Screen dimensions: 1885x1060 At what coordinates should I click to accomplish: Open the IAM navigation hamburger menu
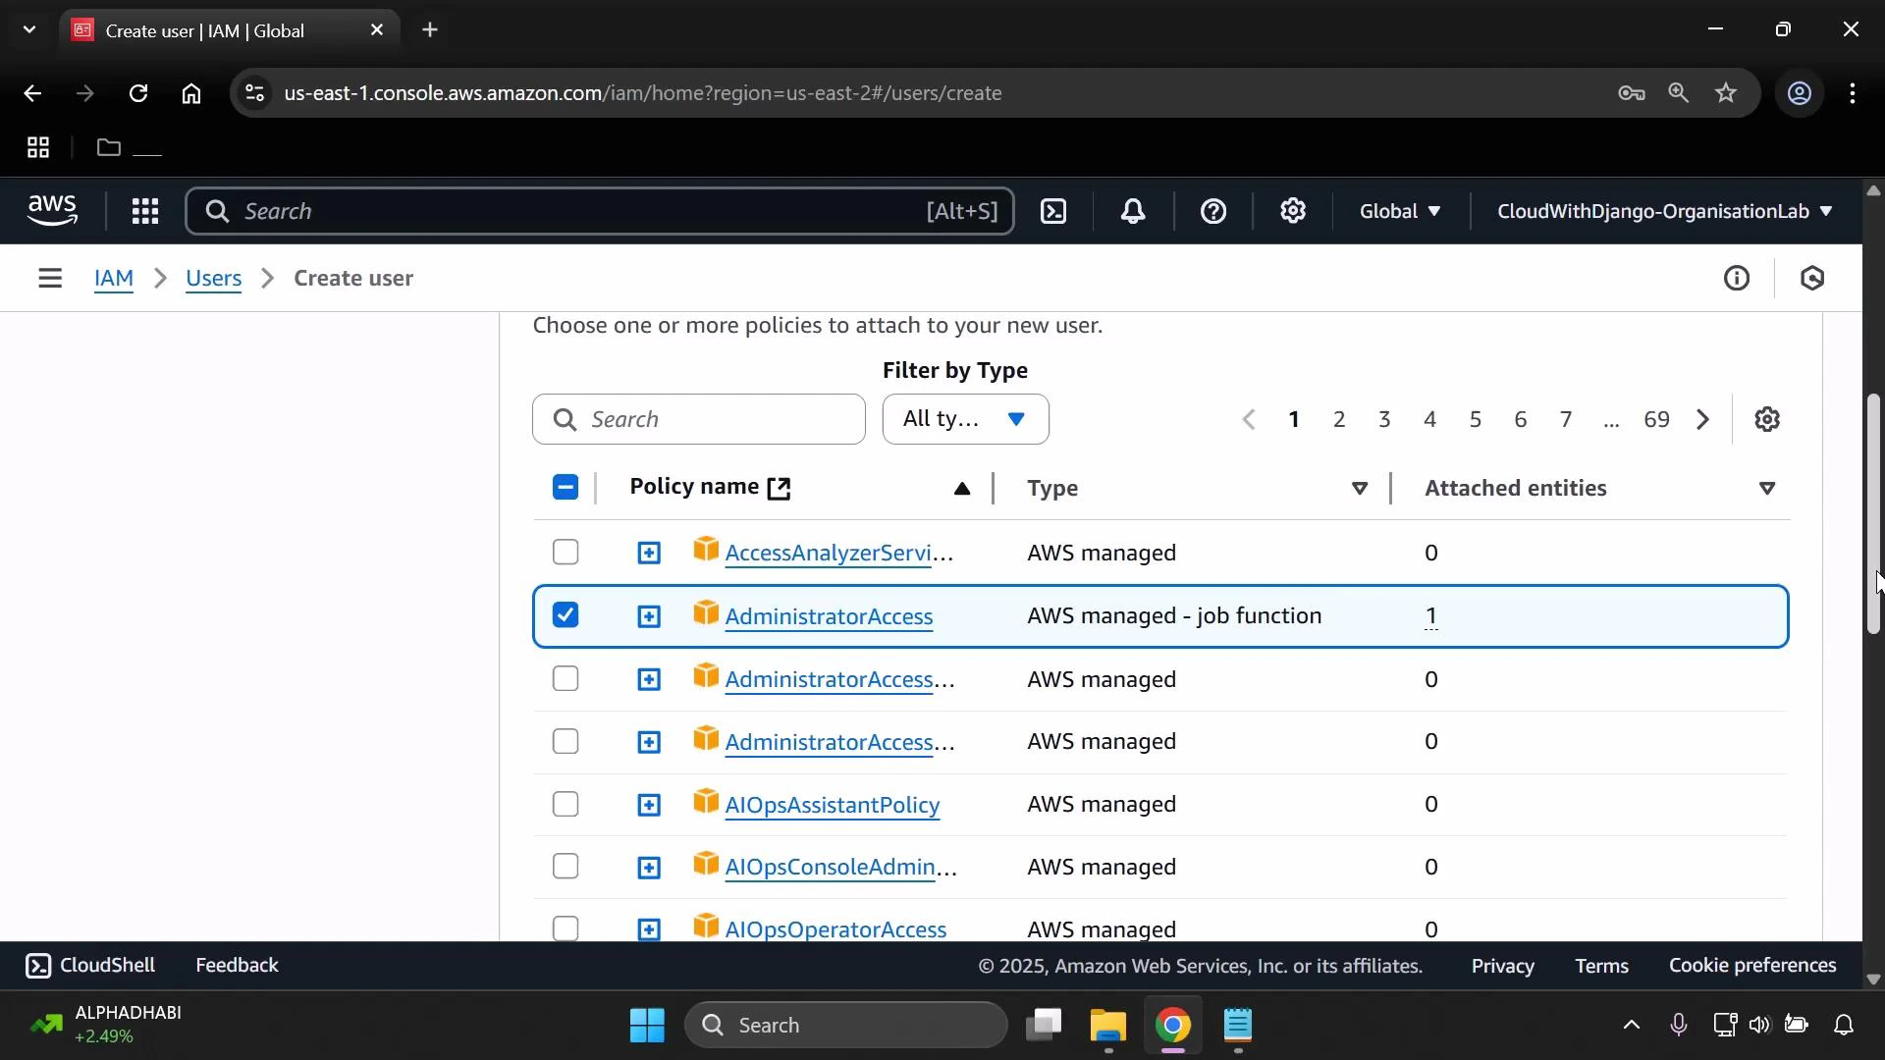pos(50,278)
